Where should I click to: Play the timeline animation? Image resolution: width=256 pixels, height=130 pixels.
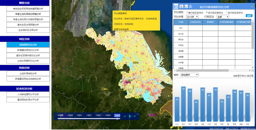[130, 116]
